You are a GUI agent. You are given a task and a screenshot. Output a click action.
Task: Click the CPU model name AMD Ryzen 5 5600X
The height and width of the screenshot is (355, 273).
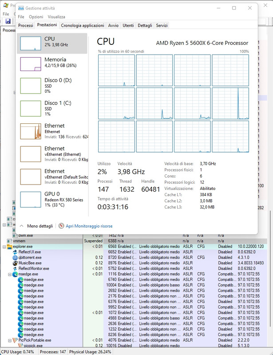coord(202,43)
